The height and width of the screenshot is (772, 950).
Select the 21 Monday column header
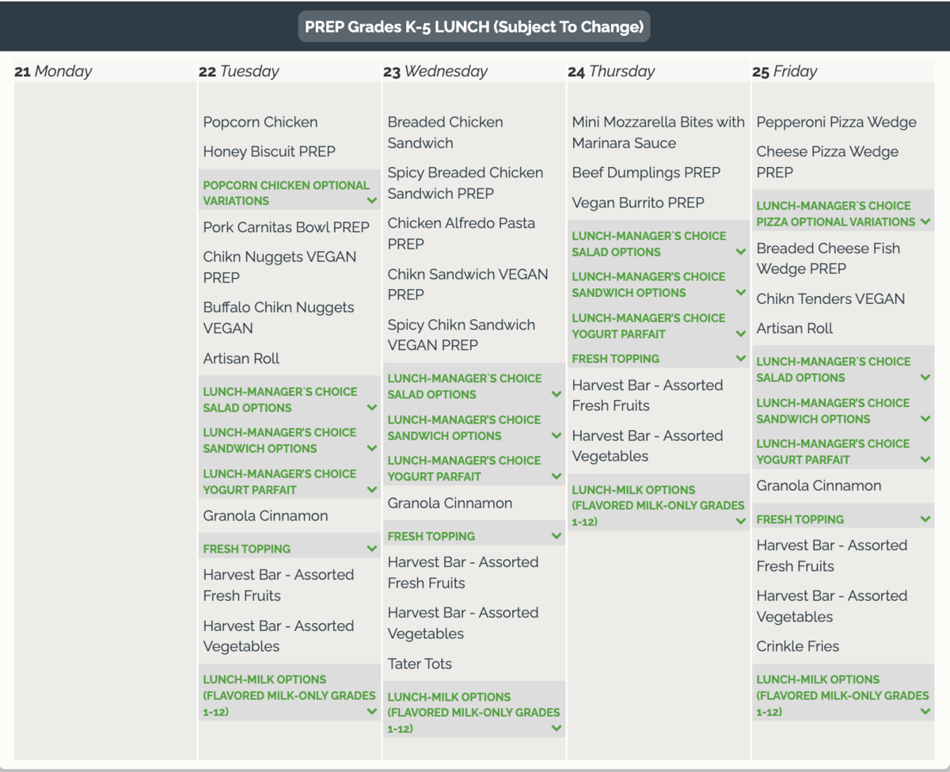54,71
